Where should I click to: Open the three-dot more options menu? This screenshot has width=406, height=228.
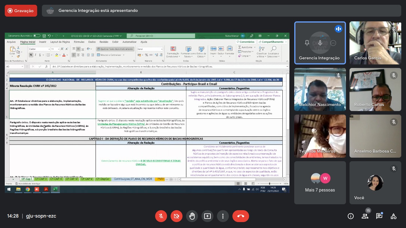point(223,216)
